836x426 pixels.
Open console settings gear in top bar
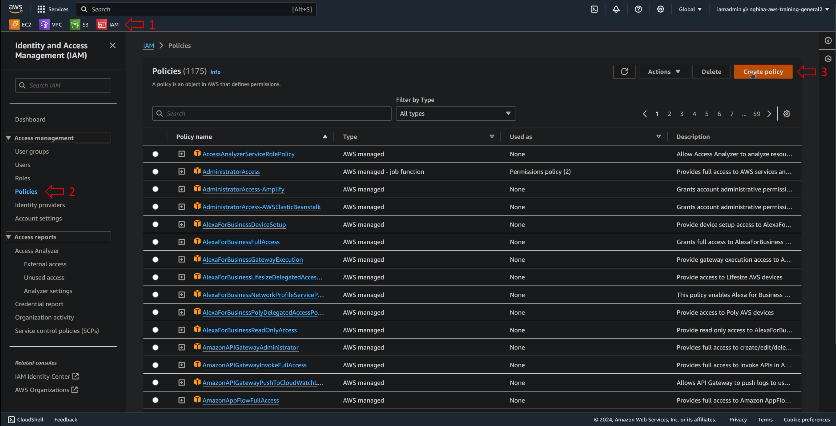coord(660,9)
